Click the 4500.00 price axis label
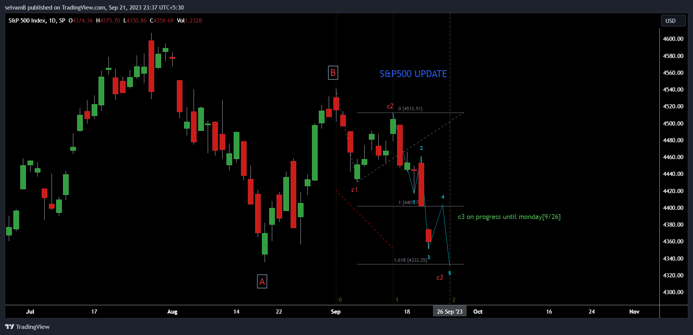 673,124
